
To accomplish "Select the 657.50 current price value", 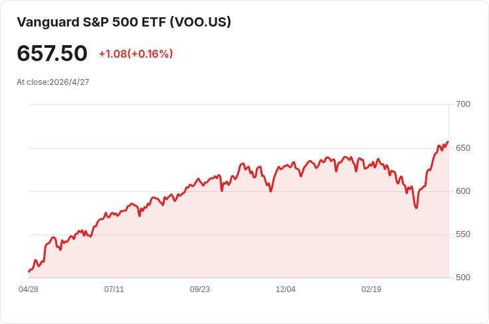I will [52, 54].
